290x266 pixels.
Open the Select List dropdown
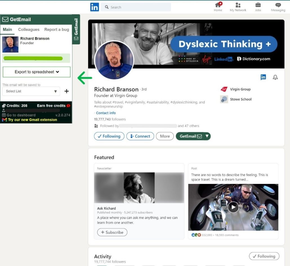coord(31,91)
